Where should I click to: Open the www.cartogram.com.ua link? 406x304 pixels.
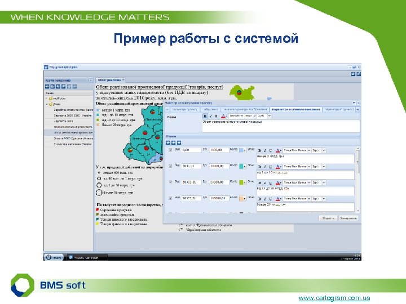(x=334, y=298)
